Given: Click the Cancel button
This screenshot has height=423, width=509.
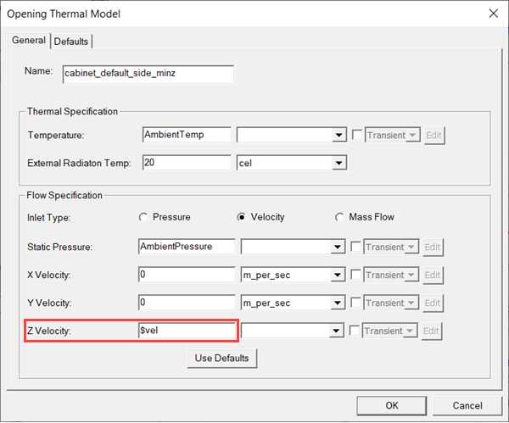Looking at the screenshot, I should coord(467,405).
